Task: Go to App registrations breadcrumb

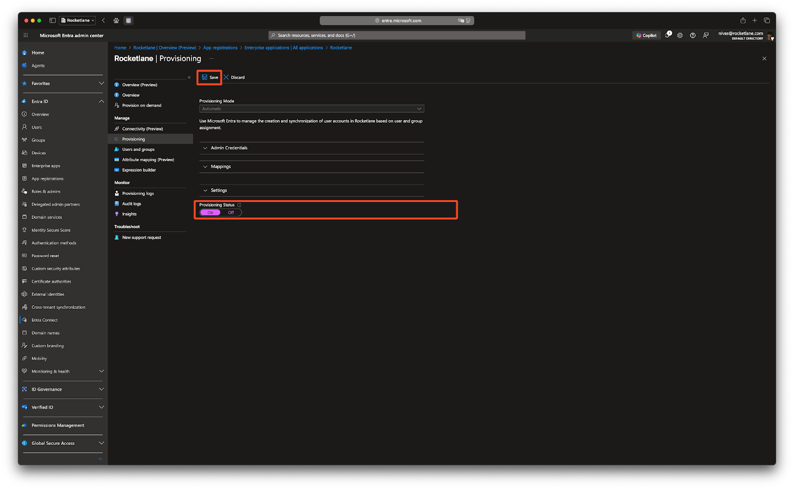Action: click(220, 48)
